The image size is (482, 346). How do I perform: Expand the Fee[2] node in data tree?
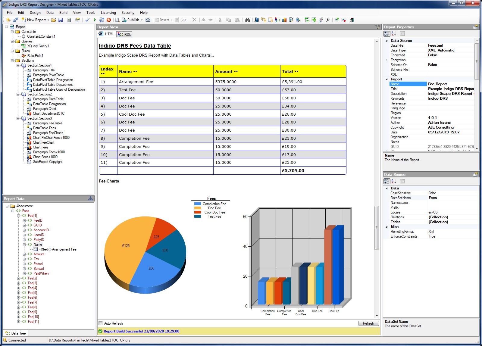click(x=19, y=278)
